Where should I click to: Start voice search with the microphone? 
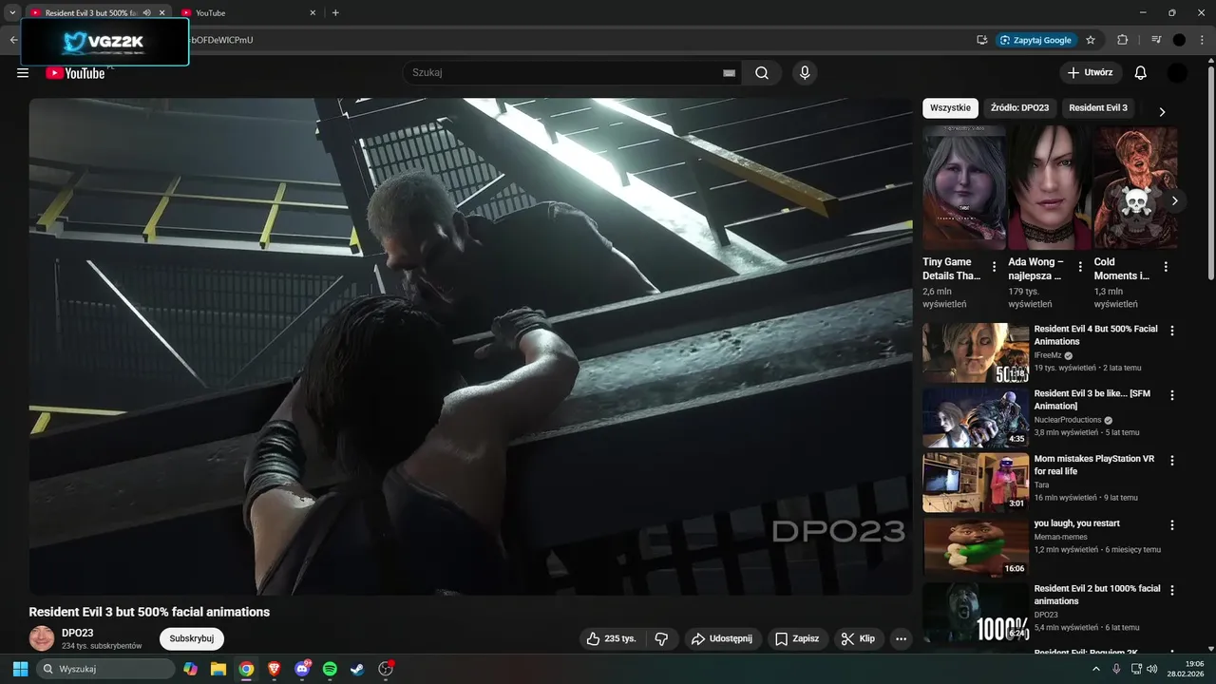click(805, 73)
